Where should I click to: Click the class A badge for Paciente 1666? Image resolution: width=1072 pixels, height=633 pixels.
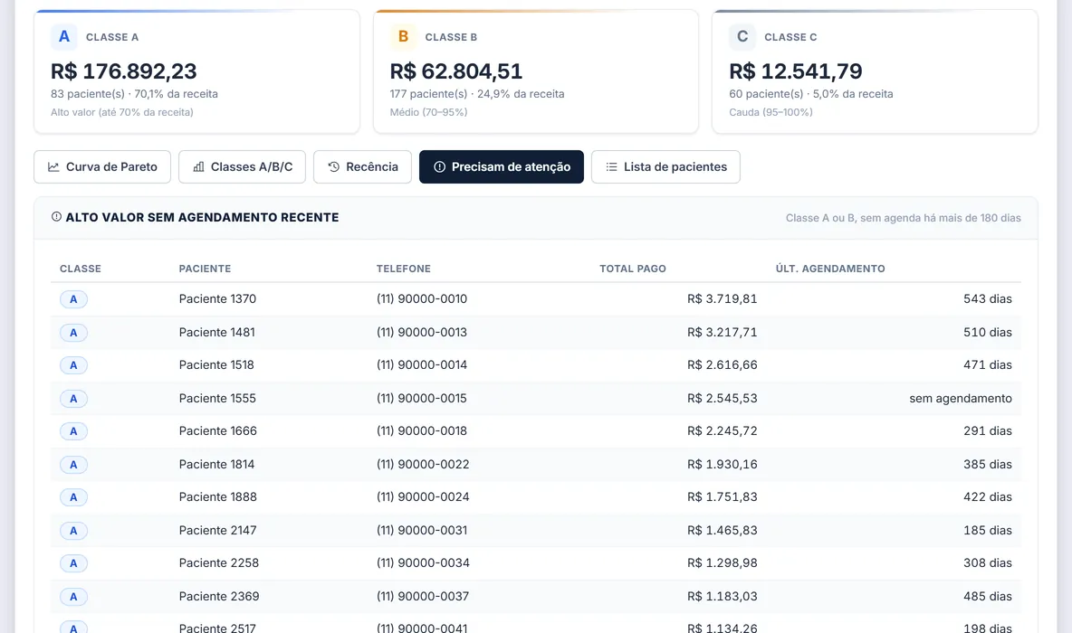tap(74, 431)
